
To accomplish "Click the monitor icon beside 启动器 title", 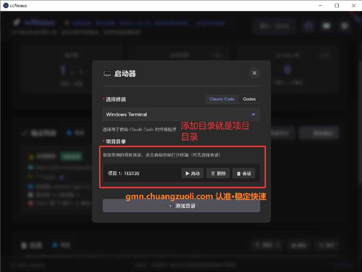I will click(x=107, y=73).
